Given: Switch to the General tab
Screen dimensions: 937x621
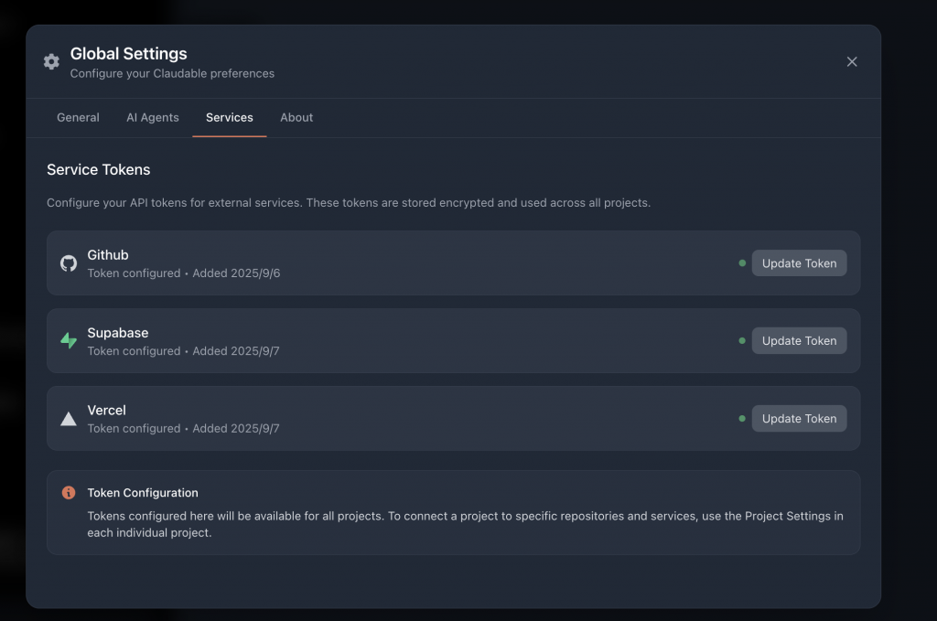Looking at the screenshot, I should click(x=78, y=117).
